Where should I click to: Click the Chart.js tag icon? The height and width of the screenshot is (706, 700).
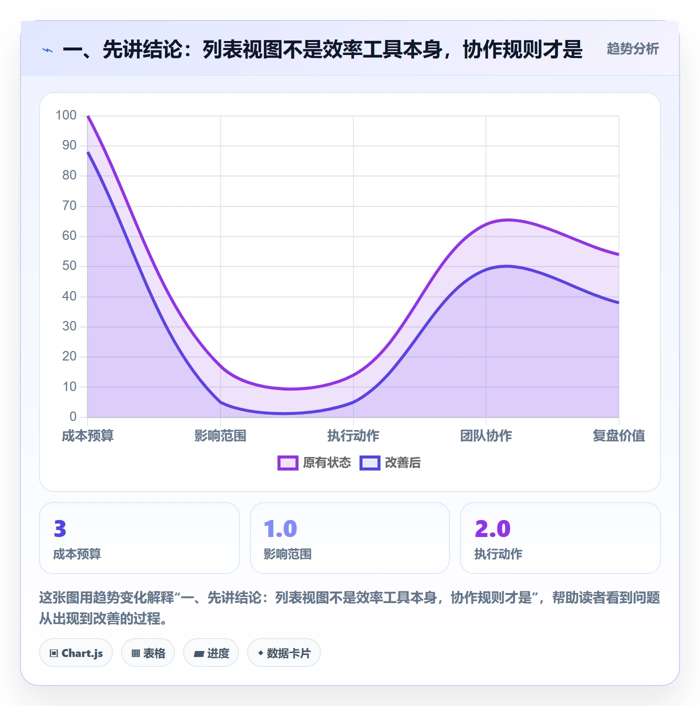pos(54,653)
